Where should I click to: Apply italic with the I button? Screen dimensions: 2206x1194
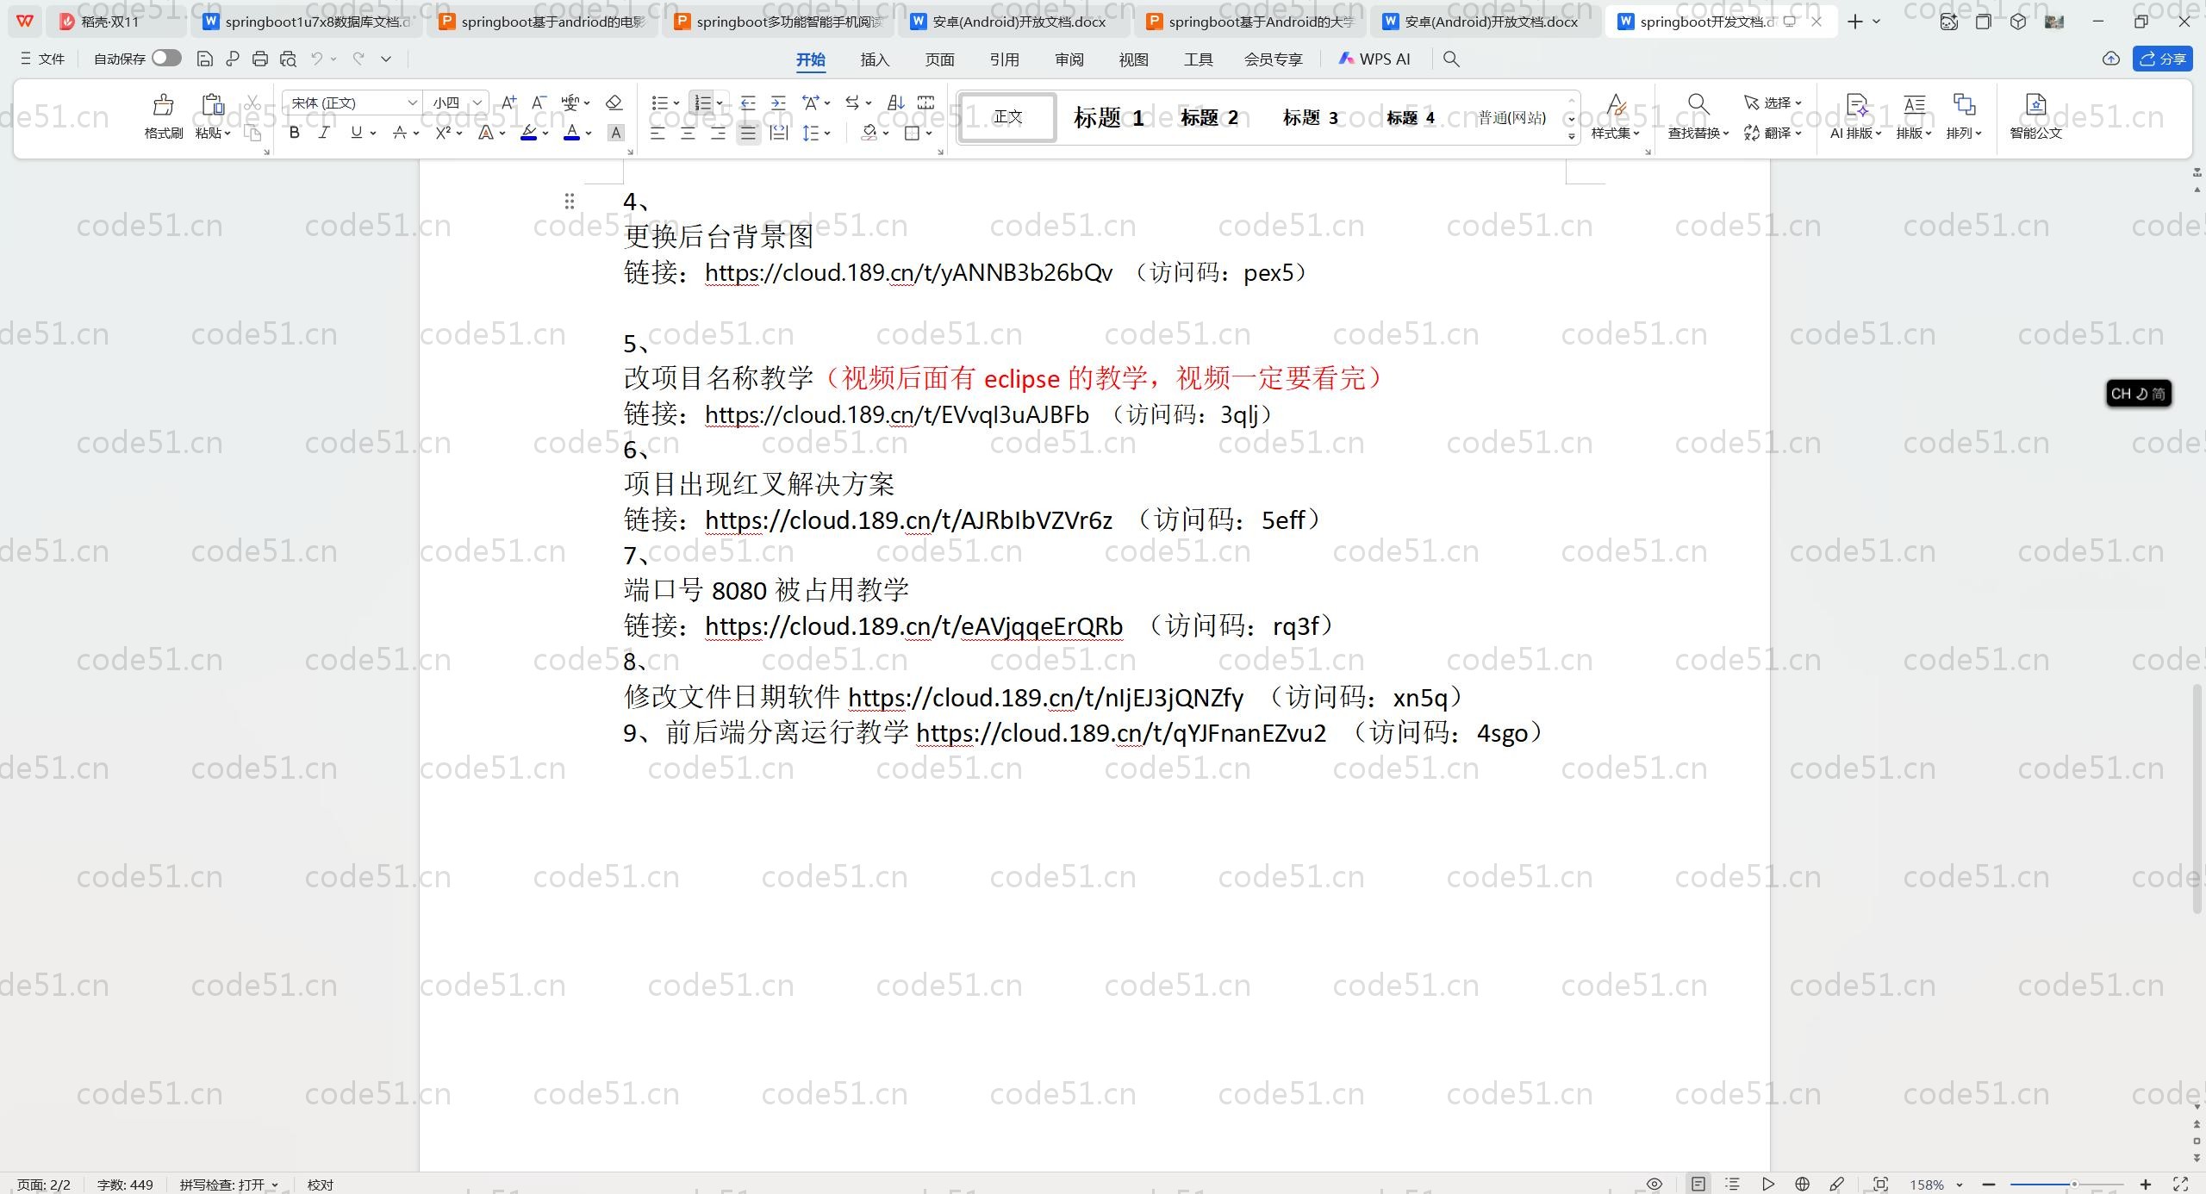coord(324,133)
